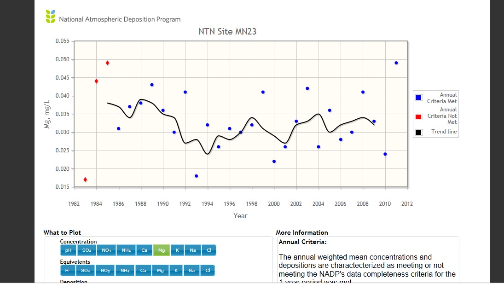Select pH under Concentration
Image resolution: width=504 pixels, height=284 pixels.
[68, 250]
